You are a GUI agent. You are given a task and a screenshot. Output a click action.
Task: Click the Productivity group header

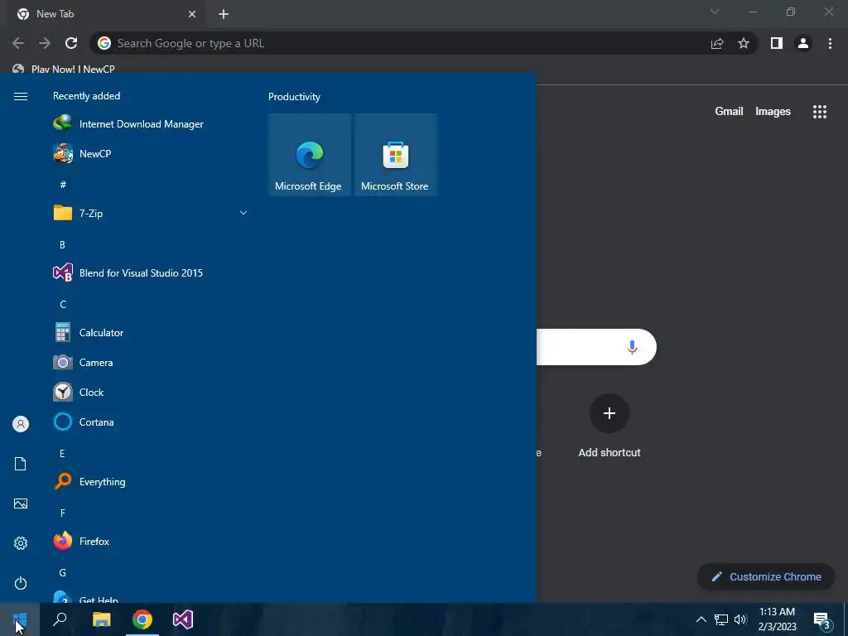(x=294, y=97)
